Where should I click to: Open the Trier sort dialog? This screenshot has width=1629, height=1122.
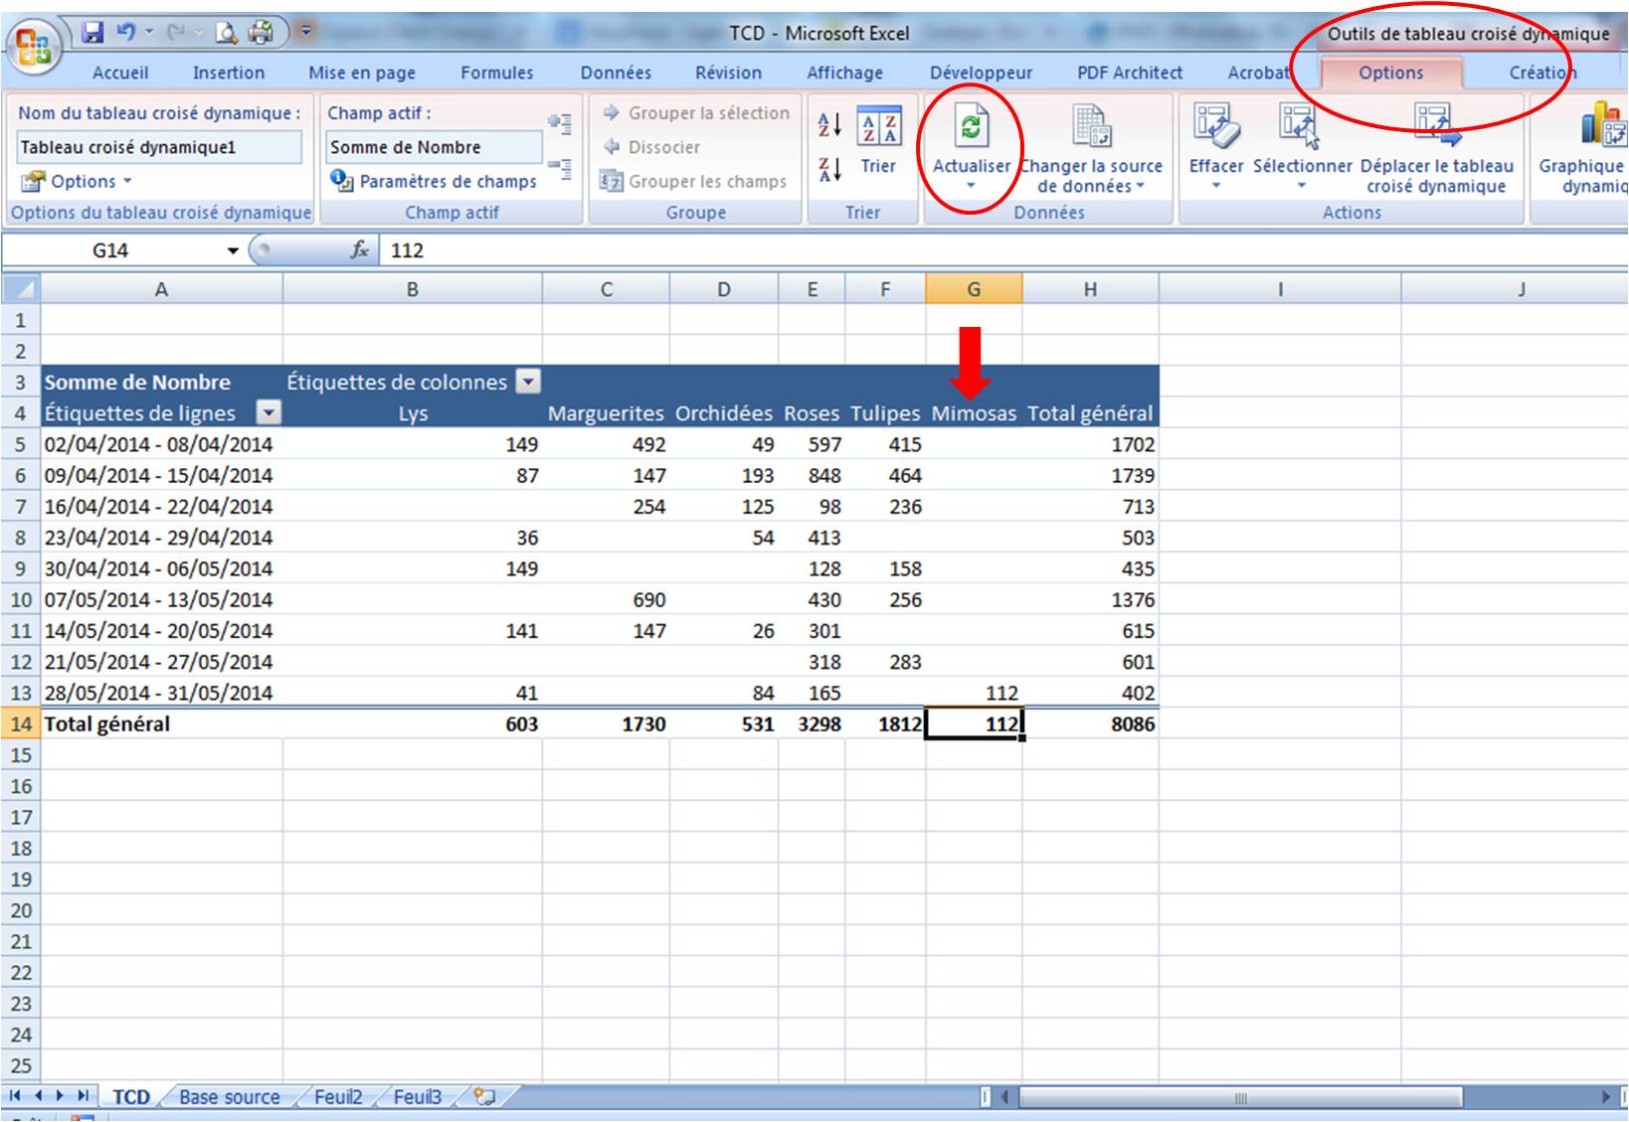pos(879,139)
